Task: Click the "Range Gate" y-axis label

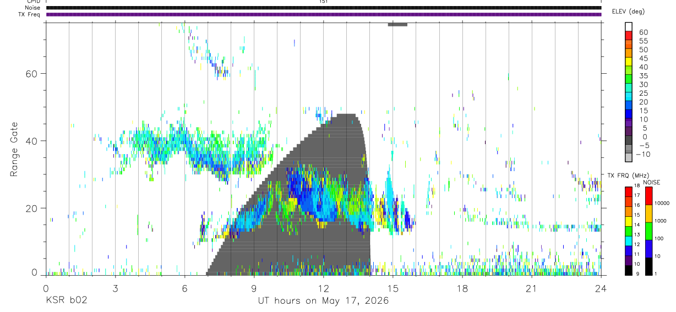Action: (x=15, y=149)
